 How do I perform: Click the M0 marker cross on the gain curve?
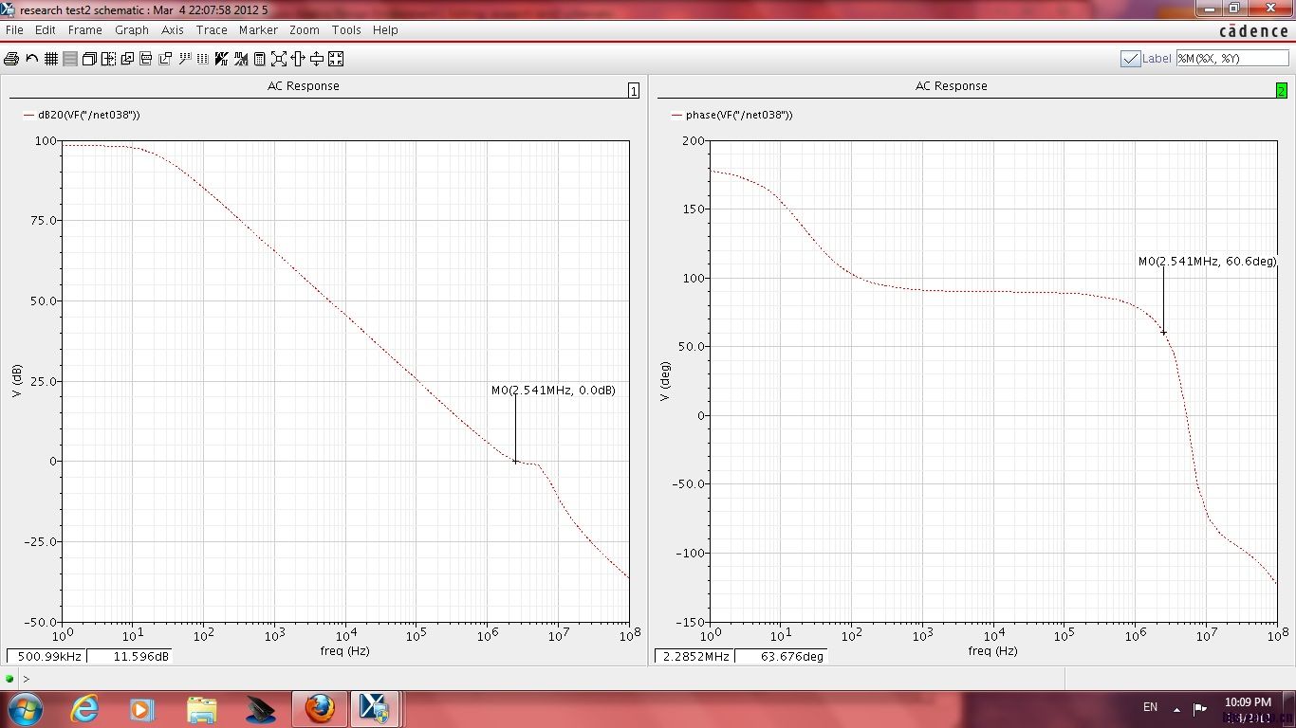pyautogui.click(x=515, y=462)
